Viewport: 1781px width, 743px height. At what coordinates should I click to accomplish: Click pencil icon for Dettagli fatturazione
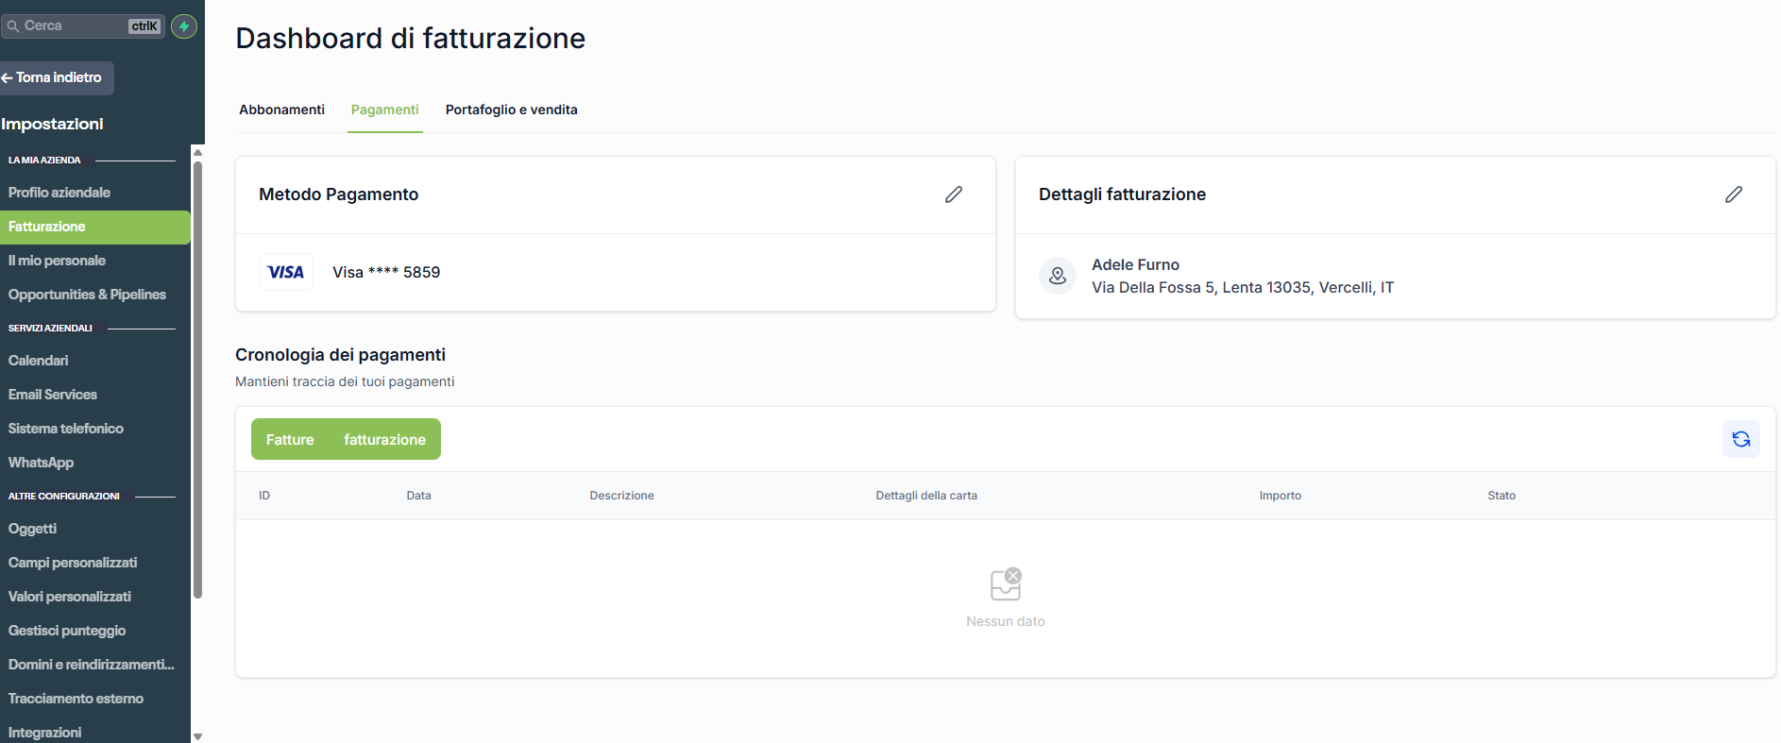(1734, 194)
